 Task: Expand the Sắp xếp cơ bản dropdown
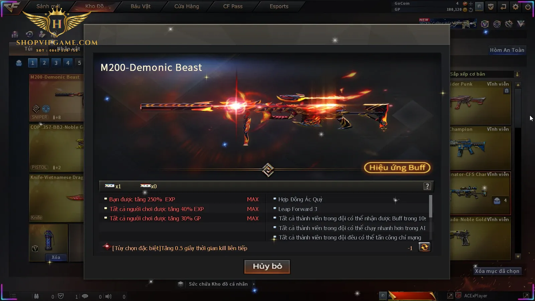pyautogui.click(x=517, y=74)
